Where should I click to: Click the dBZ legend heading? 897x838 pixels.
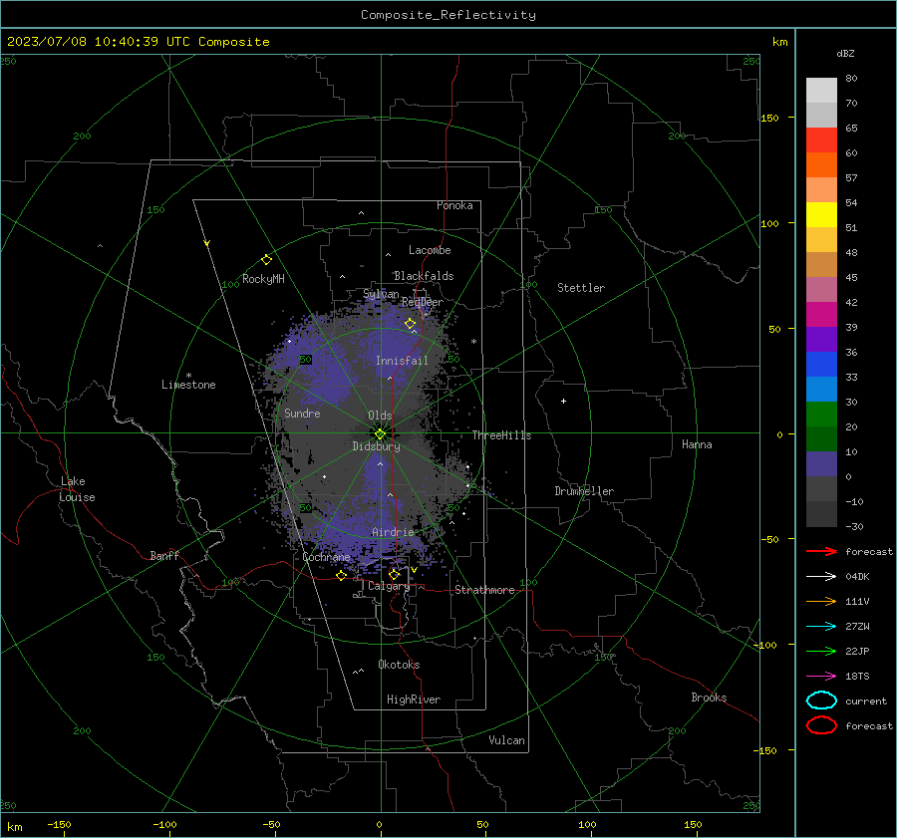[845, 54]
